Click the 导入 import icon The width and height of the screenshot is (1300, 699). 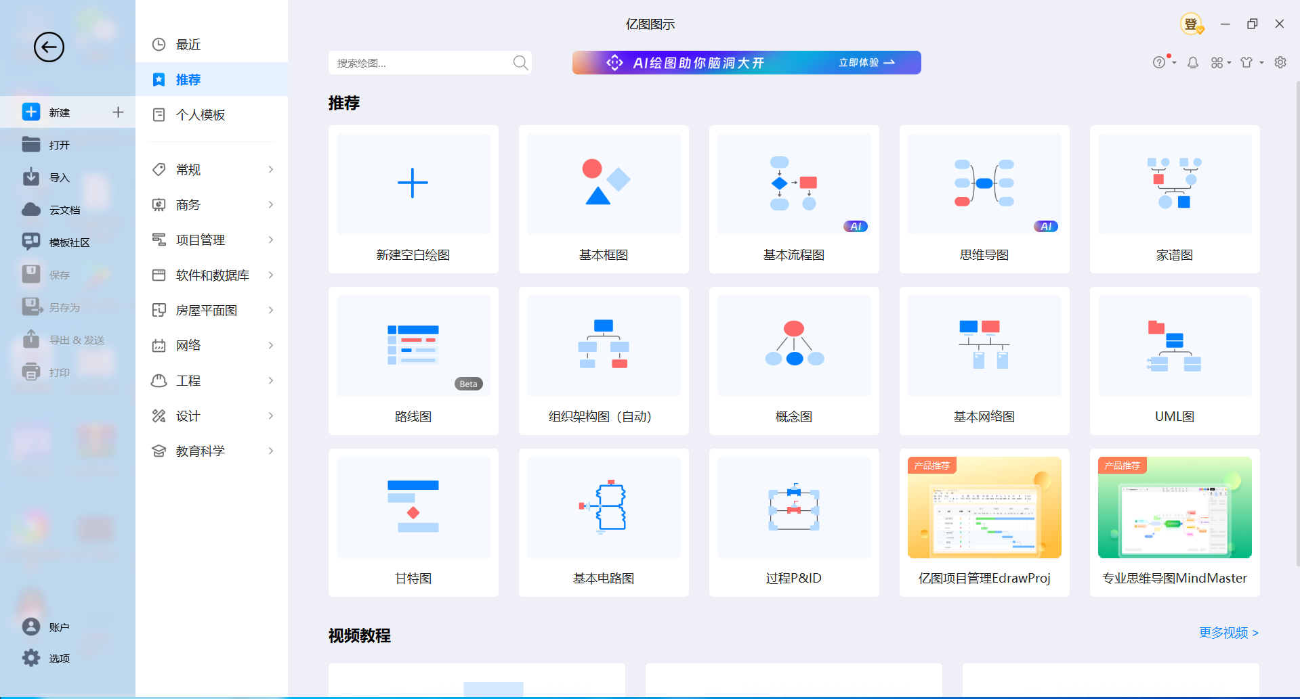31,177
